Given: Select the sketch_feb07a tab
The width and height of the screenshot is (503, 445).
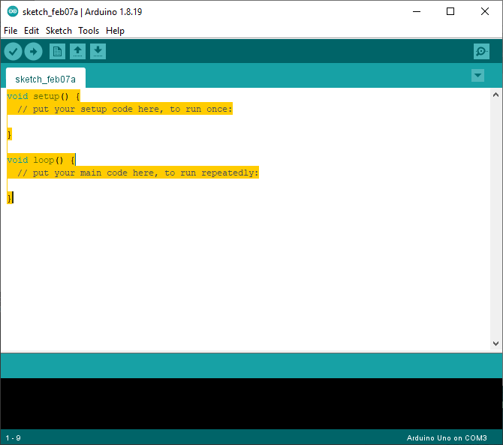Looking at the screenshot, I should click(x=46, y=79).
